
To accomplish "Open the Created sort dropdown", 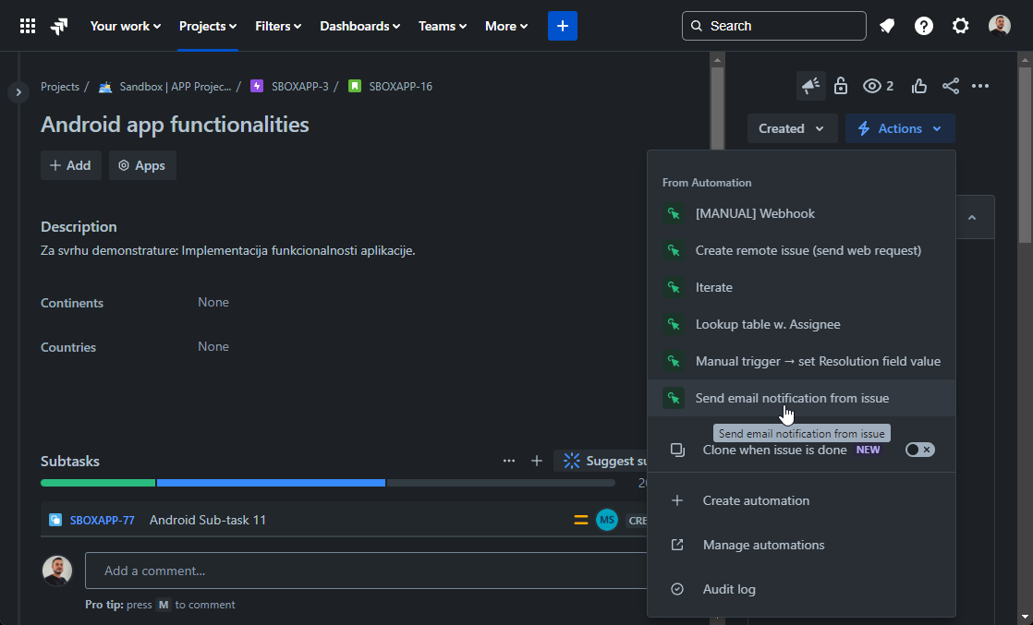I will [x=792, y=128].
